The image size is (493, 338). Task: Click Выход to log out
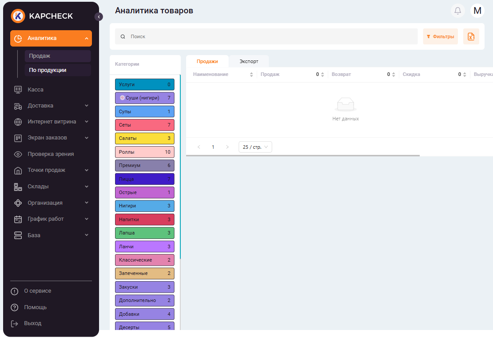(x=32, y=323)
